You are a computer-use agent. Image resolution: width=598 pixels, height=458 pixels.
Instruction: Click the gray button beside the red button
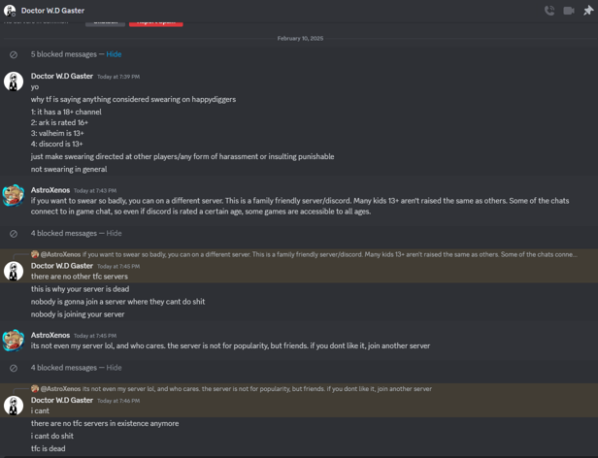(x=105, y=21)
